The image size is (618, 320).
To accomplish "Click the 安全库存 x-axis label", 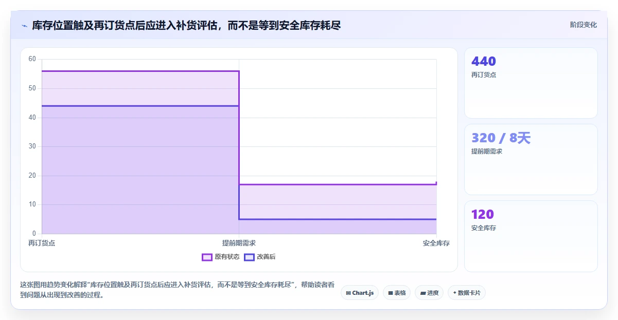I will [x=436, y=243].
